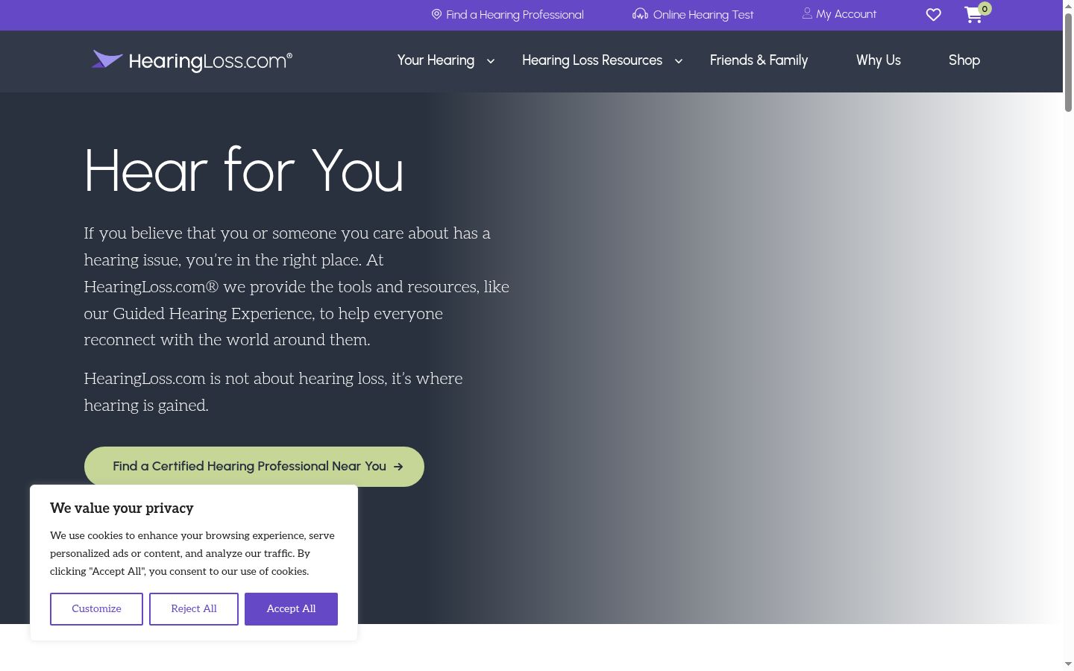This screenshot has height=671, width=1074.
Task: Go to Friends & Family page
Action: point(759,60)
